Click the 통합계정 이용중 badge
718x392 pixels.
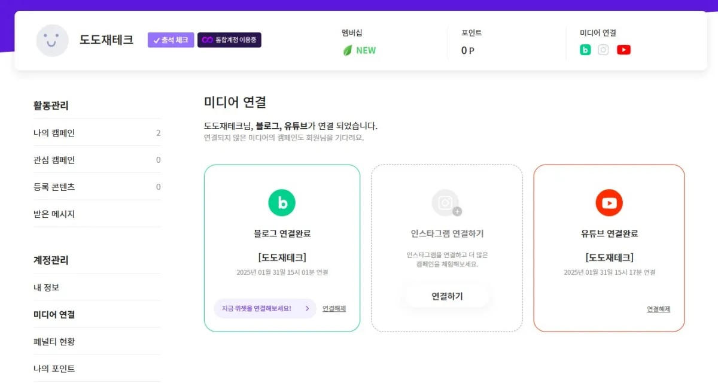[229, 40]
